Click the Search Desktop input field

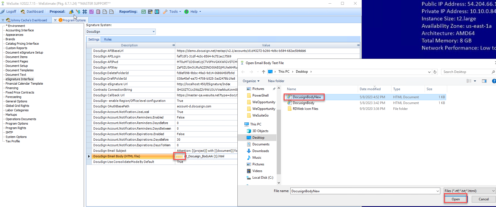coord(466,72)
